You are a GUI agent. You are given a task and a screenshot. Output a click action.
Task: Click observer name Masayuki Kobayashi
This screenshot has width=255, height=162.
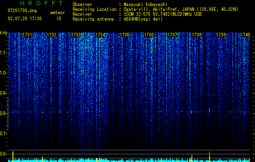(145, 4)
